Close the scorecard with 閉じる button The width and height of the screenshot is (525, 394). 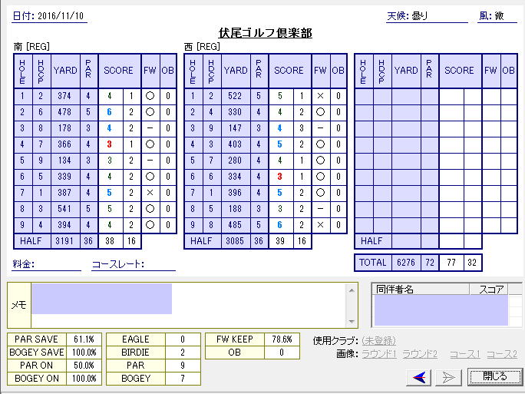click(x=495, y=377)
